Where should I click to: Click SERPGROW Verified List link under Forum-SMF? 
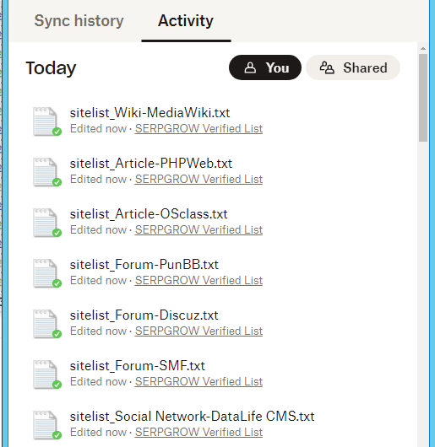[x=198, y=382]
